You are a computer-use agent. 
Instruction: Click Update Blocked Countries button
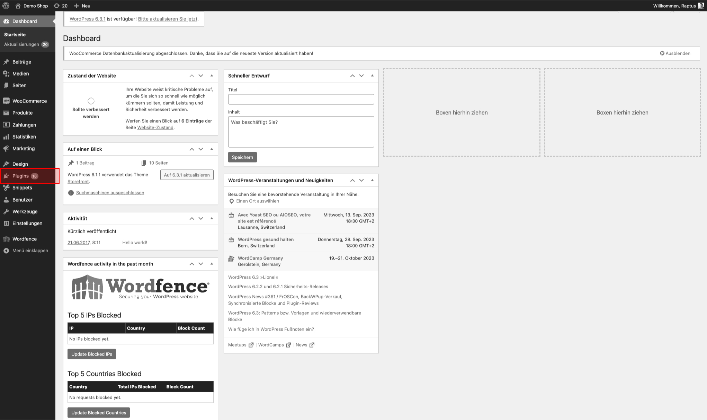pos(99,413)
